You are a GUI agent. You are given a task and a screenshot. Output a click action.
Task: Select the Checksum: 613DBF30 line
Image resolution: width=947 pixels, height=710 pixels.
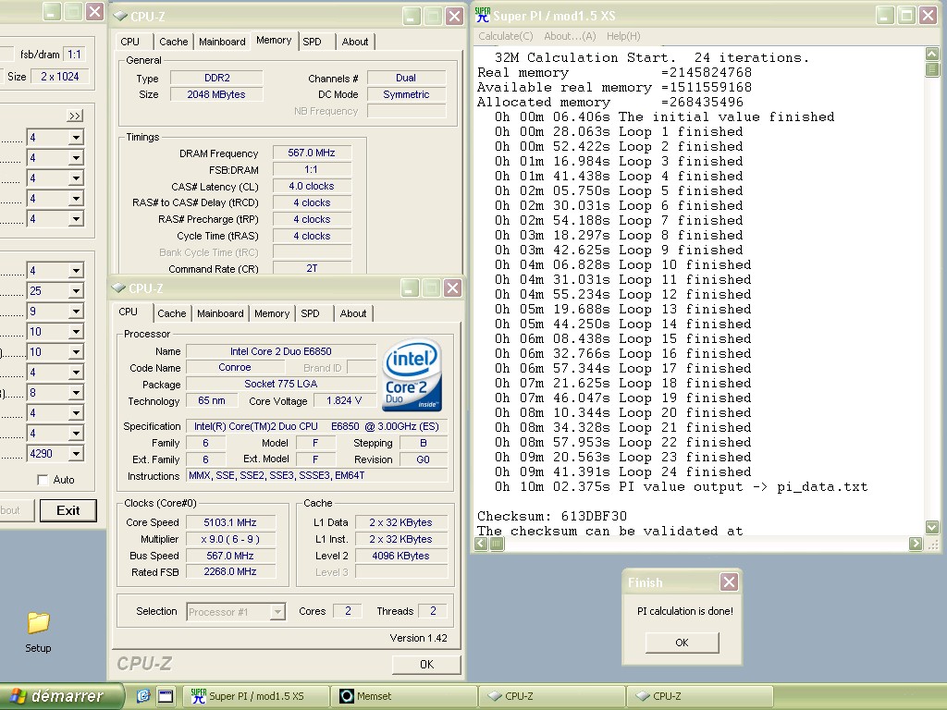552,516
